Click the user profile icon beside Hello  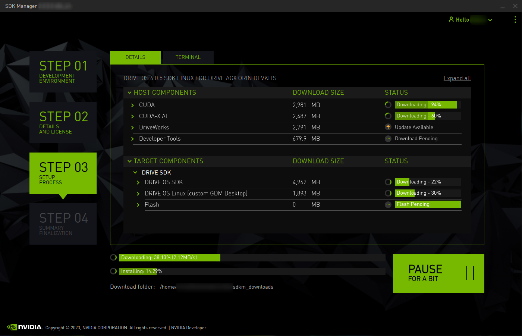(x=451, y=19)
